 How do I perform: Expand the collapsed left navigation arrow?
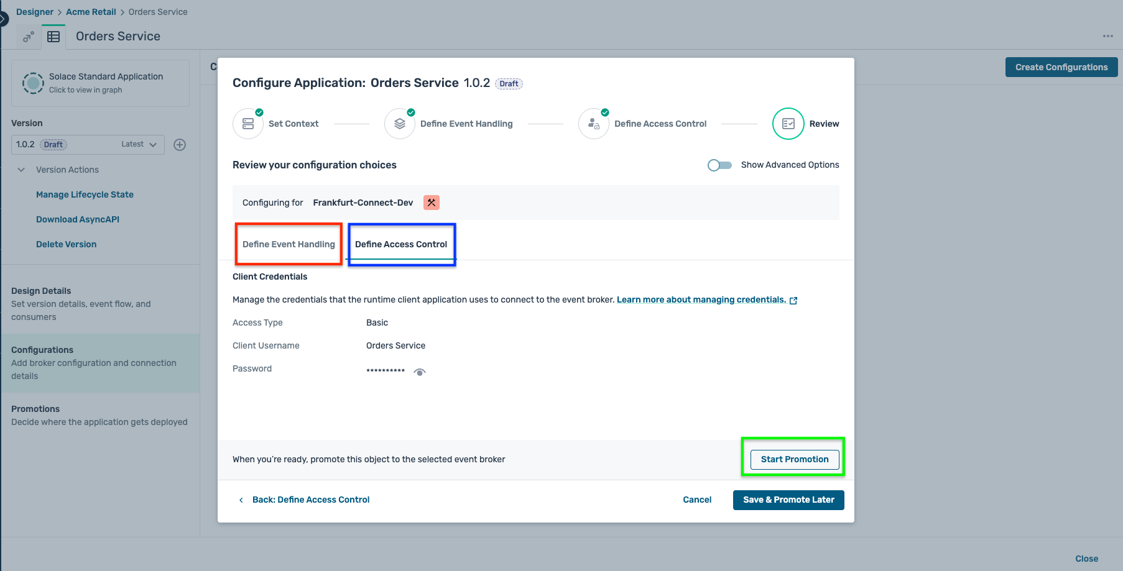[3, 19]
